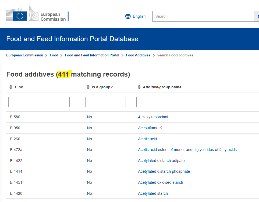Open Acetylated oxidised starch entry
259x202 pixels.
click(161, 183)
